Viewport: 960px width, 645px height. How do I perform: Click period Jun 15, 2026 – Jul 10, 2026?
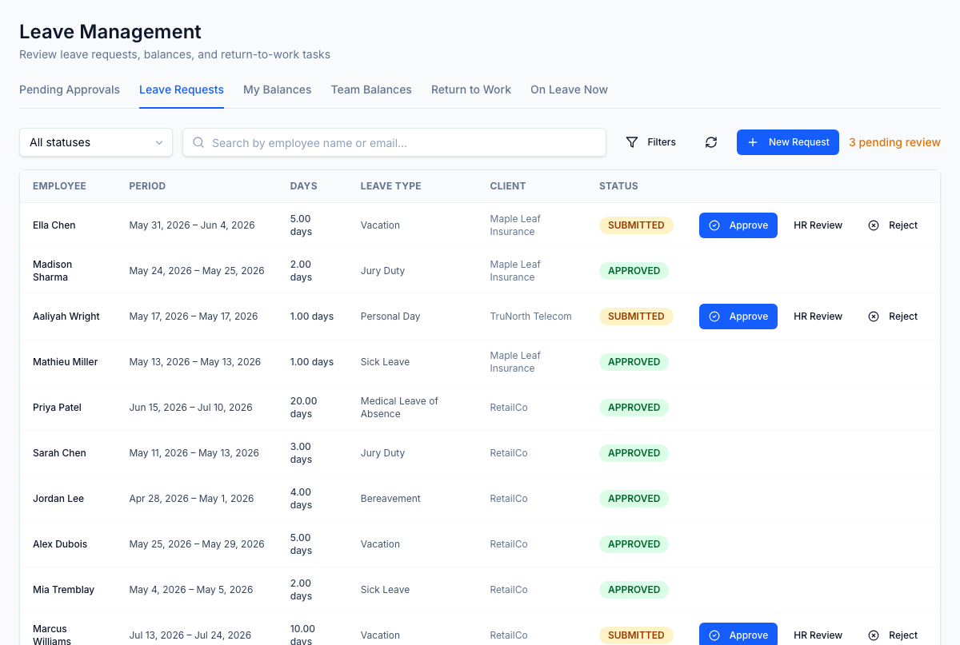point(190,408)
